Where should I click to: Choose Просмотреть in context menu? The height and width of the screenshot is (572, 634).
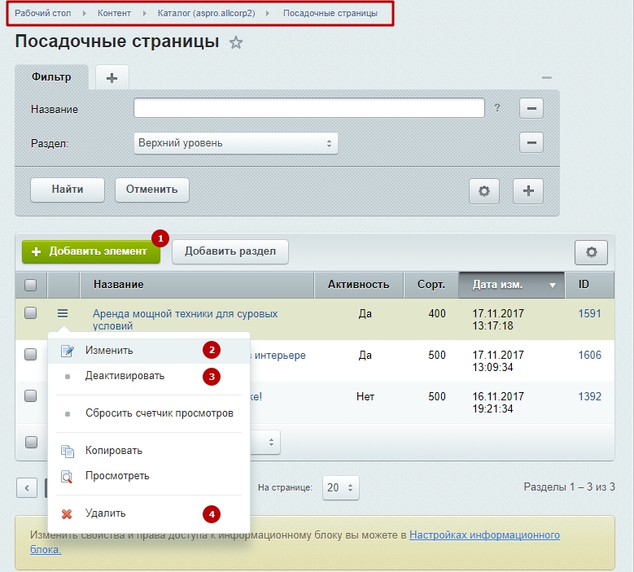(149, 476)
